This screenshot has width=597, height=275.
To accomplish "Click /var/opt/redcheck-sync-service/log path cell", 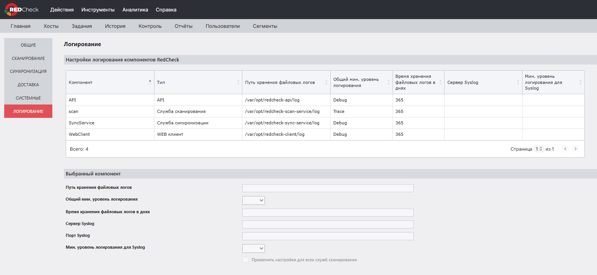I will click(x=286, y=123).
